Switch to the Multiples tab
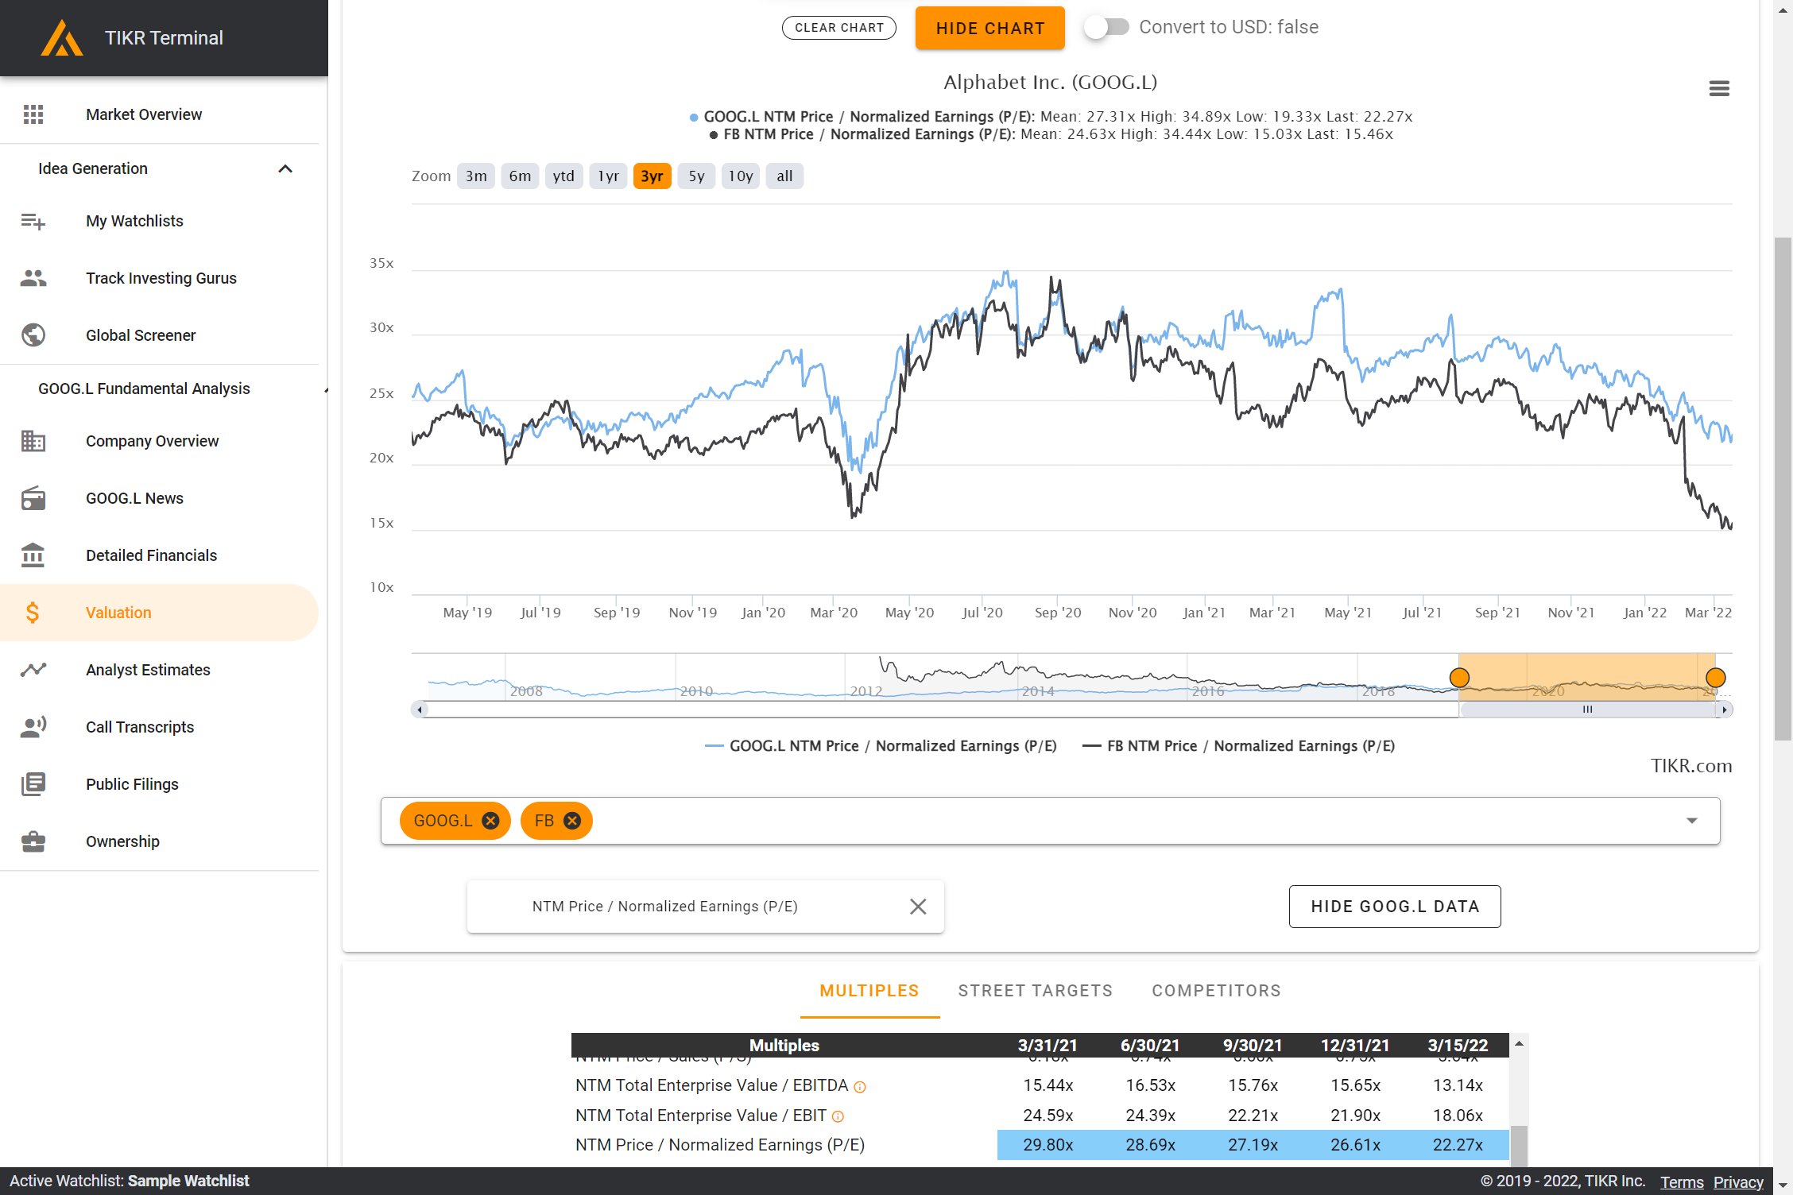 point(869,991)
